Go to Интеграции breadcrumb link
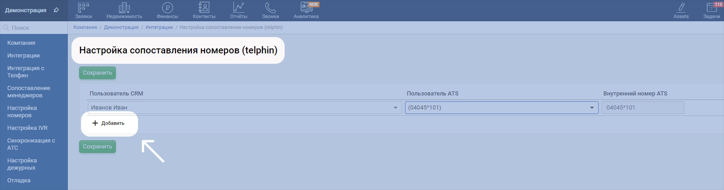 point(159,27)
